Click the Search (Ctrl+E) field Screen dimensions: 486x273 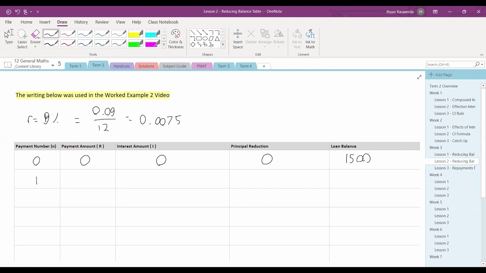coord(450,64)
